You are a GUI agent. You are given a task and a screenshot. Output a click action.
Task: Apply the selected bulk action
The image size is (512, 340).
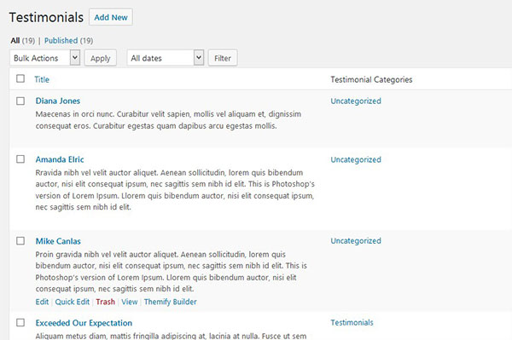point(101,58)
